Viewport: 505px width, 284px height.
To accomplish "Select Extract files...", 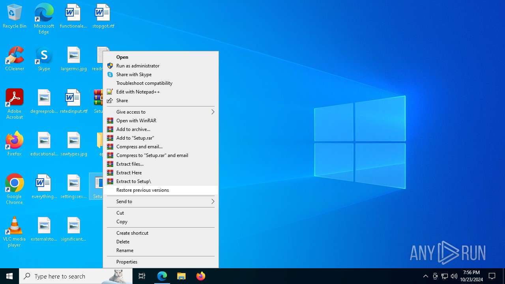I will click(x=161, y=164).
